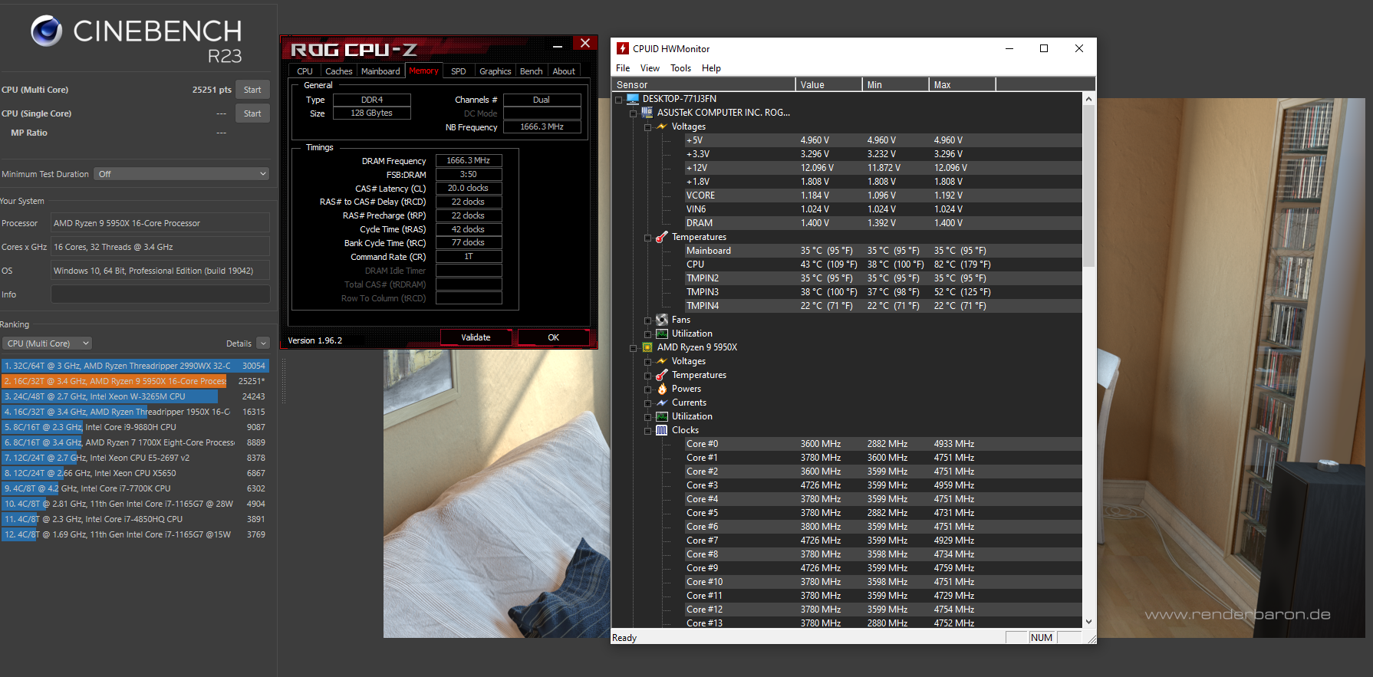Click the Value column header
The height and width of the screenshot is (677, 1373).
pyautogui.click(x=828, y=84)
